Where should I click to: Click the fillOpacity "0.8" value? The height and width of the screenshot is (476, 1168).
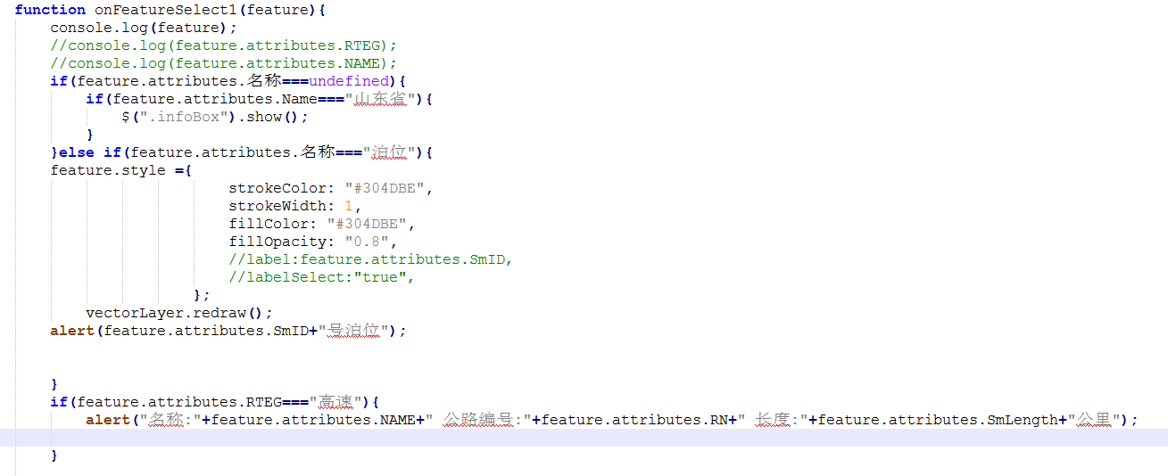click(x=367, y=242)
